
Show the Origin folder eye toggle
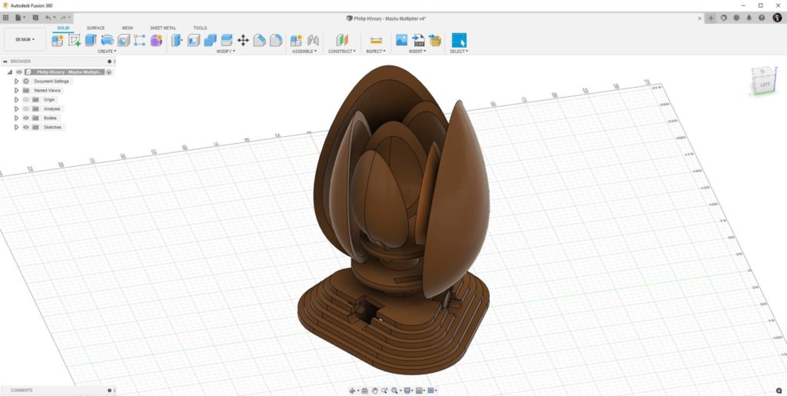(x=26, y=99)
